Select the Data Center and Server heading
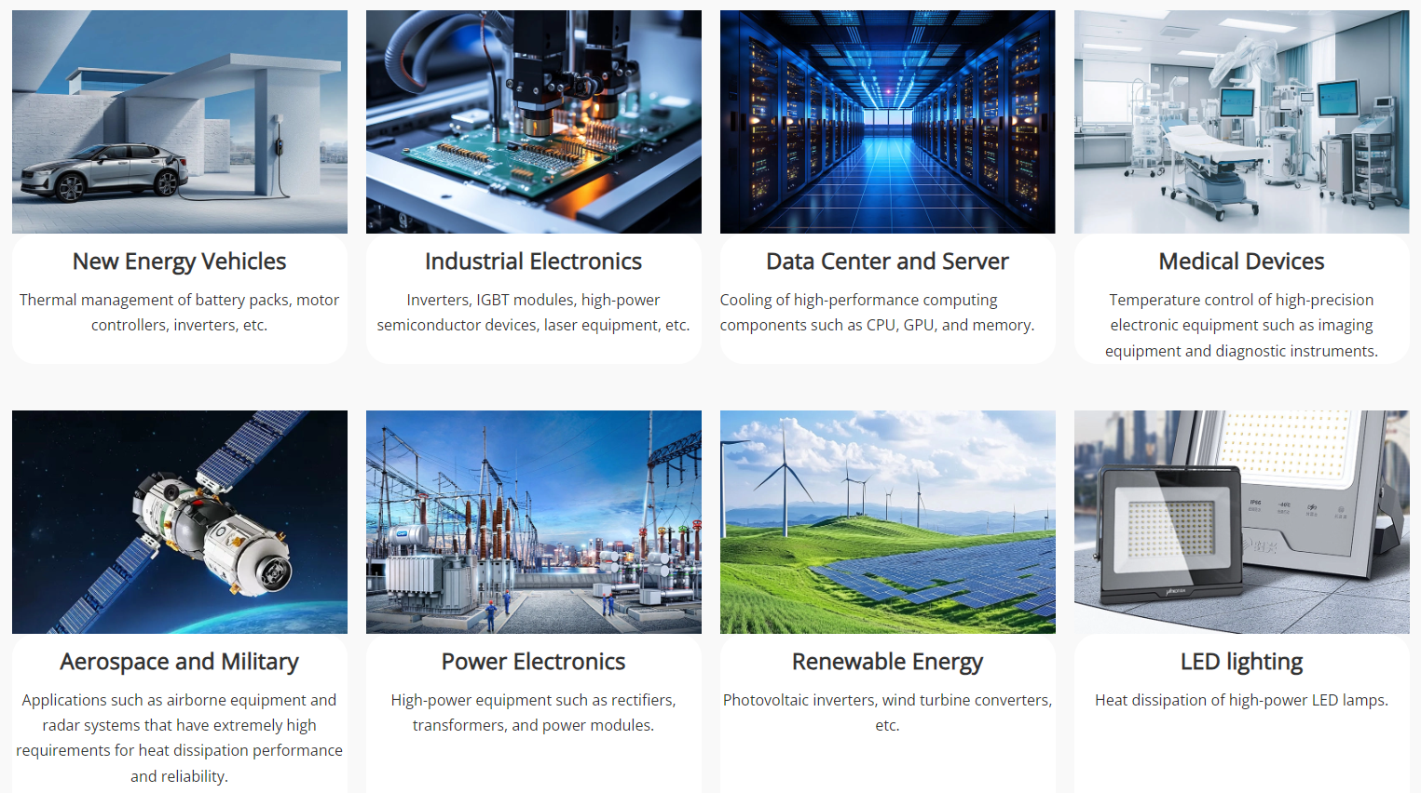The width and height of the screenshot is (1421, 793). pos(888,262)
